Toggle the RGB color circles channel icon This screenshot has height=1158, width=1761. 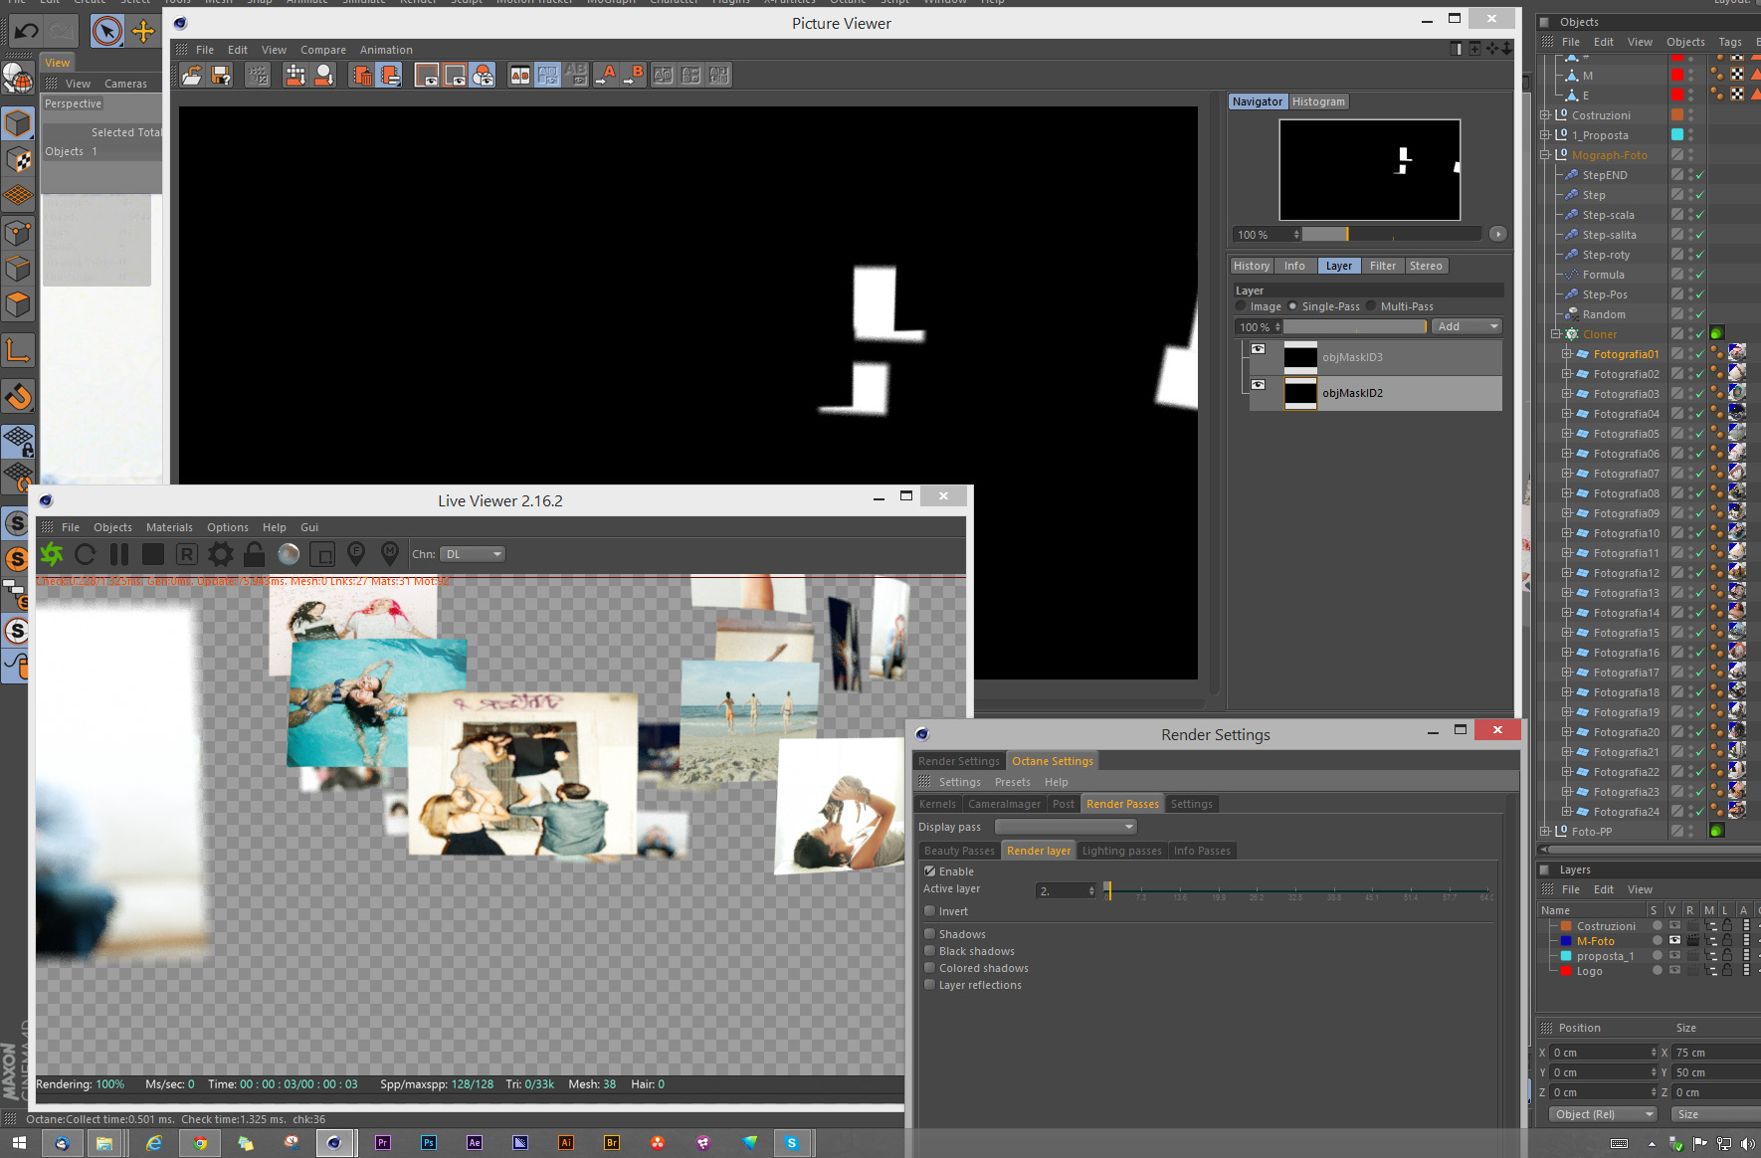484,75
